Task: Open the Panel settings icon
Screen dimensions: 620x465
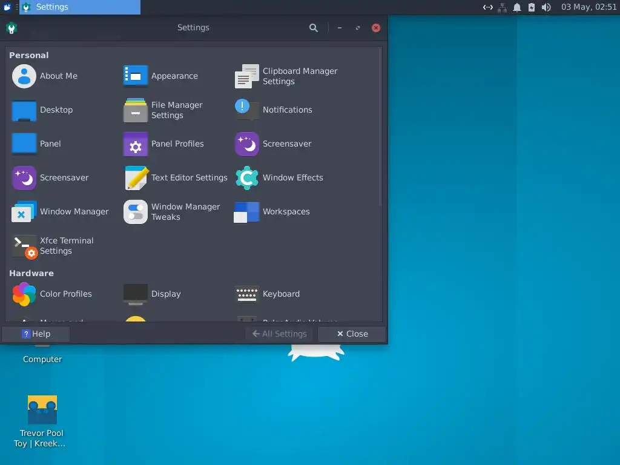Action: [24, 143]
